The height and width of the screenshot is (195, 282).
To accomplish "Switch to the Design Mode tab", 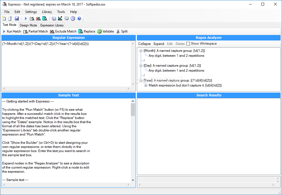I will coord(28,25).
